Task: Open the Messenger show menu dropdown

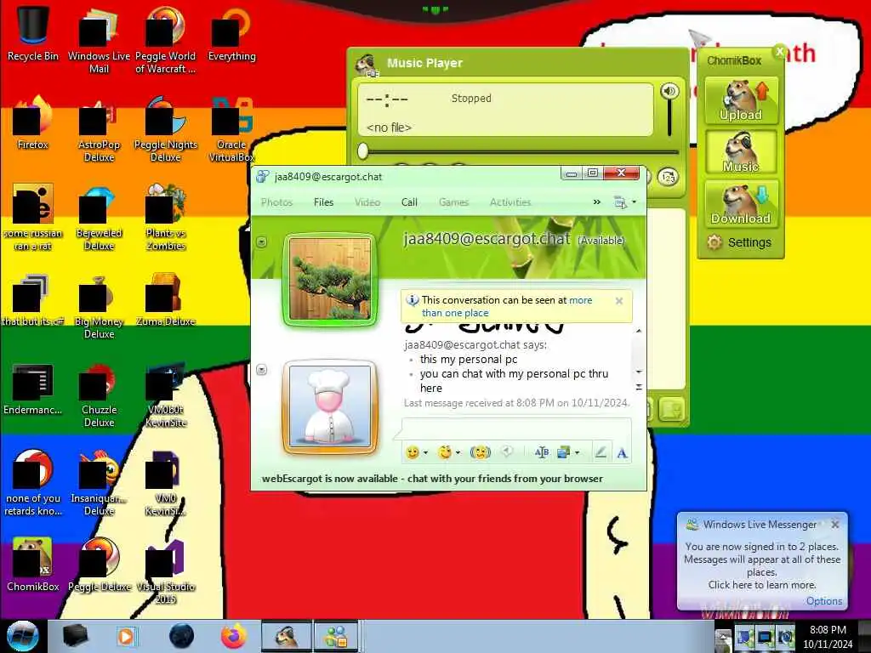Action: 624,202
